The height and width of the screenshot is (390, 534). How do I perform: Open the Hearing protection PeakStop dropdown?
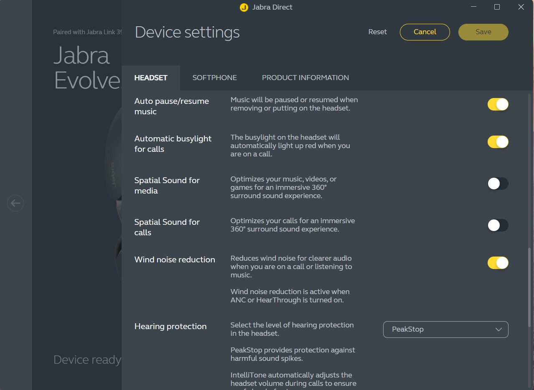click(x=445, y=329)
